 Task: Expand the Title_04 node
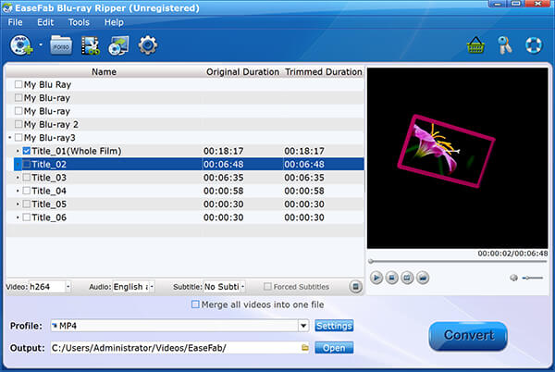click(18, 191)
